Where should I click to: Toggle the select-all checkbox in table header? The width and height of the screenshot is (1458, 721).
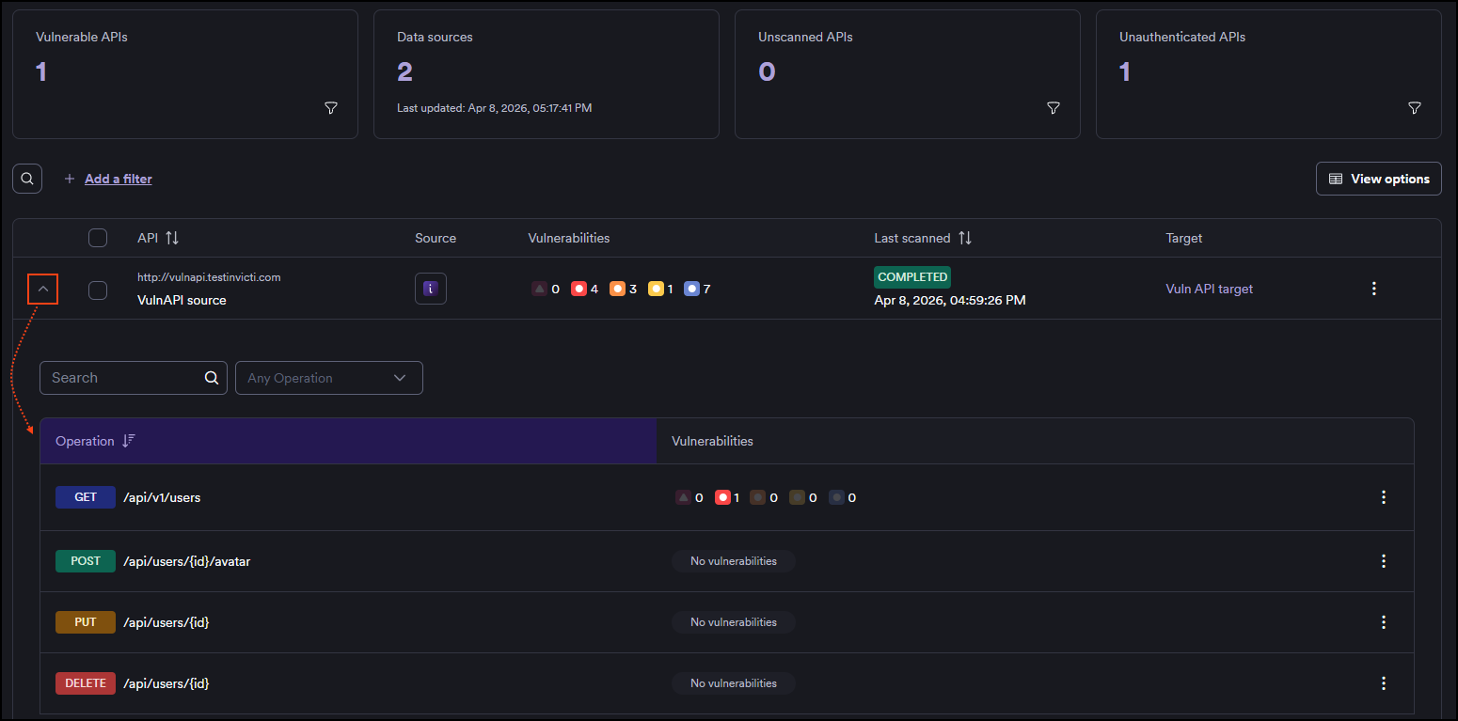click(x=98, y=238)
